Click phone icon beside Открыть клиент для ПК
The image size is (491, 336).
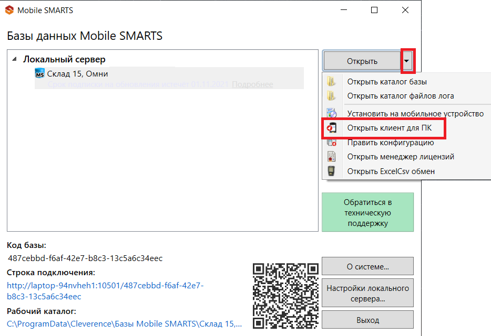pyautogui.click(x=331, y=128)
